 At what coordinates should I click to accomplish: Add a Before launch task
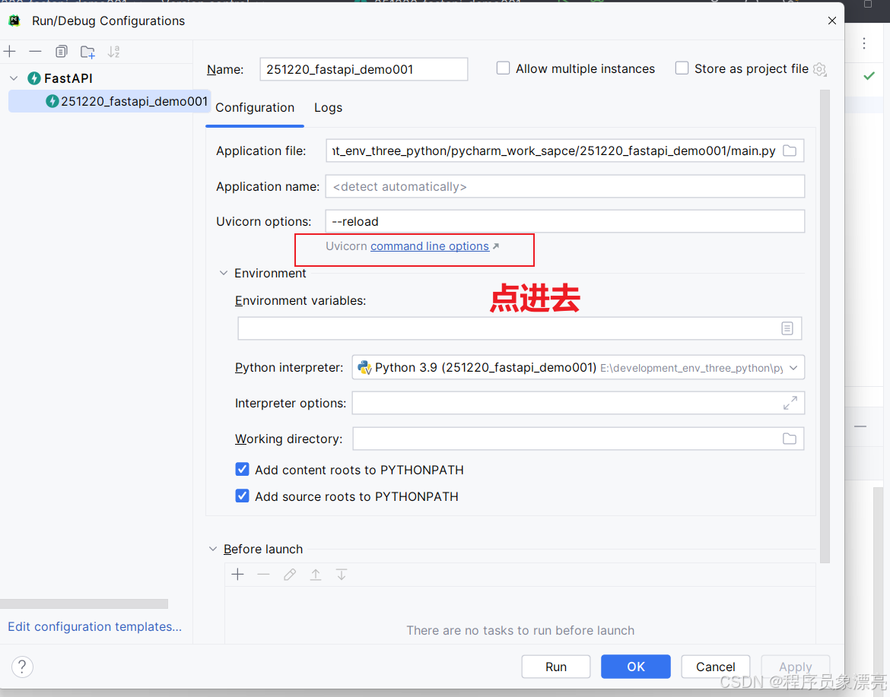[x=238, y=575]
